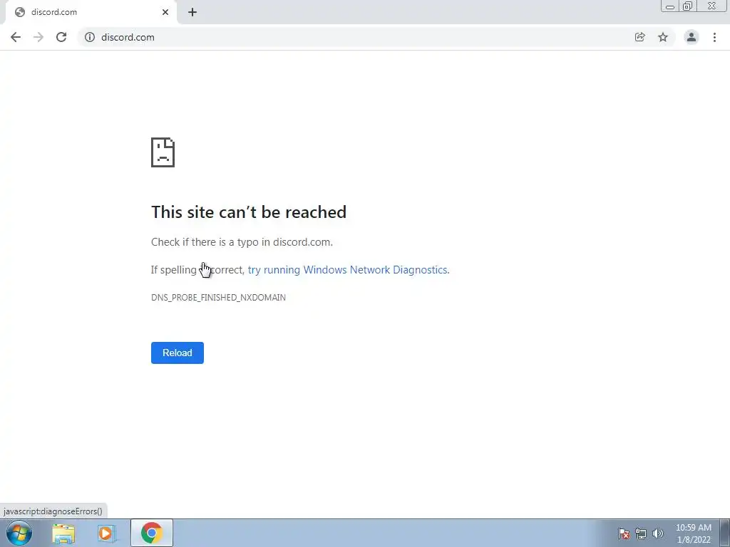Image resolution: width=730 pixels, height=547 pixels.
Task: Launch Windows Media Player from taskbar
Action: click(x=106, y=533)
